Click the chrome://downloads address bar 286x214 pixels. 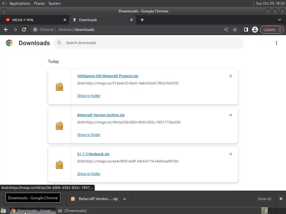[x=76, y=30]
